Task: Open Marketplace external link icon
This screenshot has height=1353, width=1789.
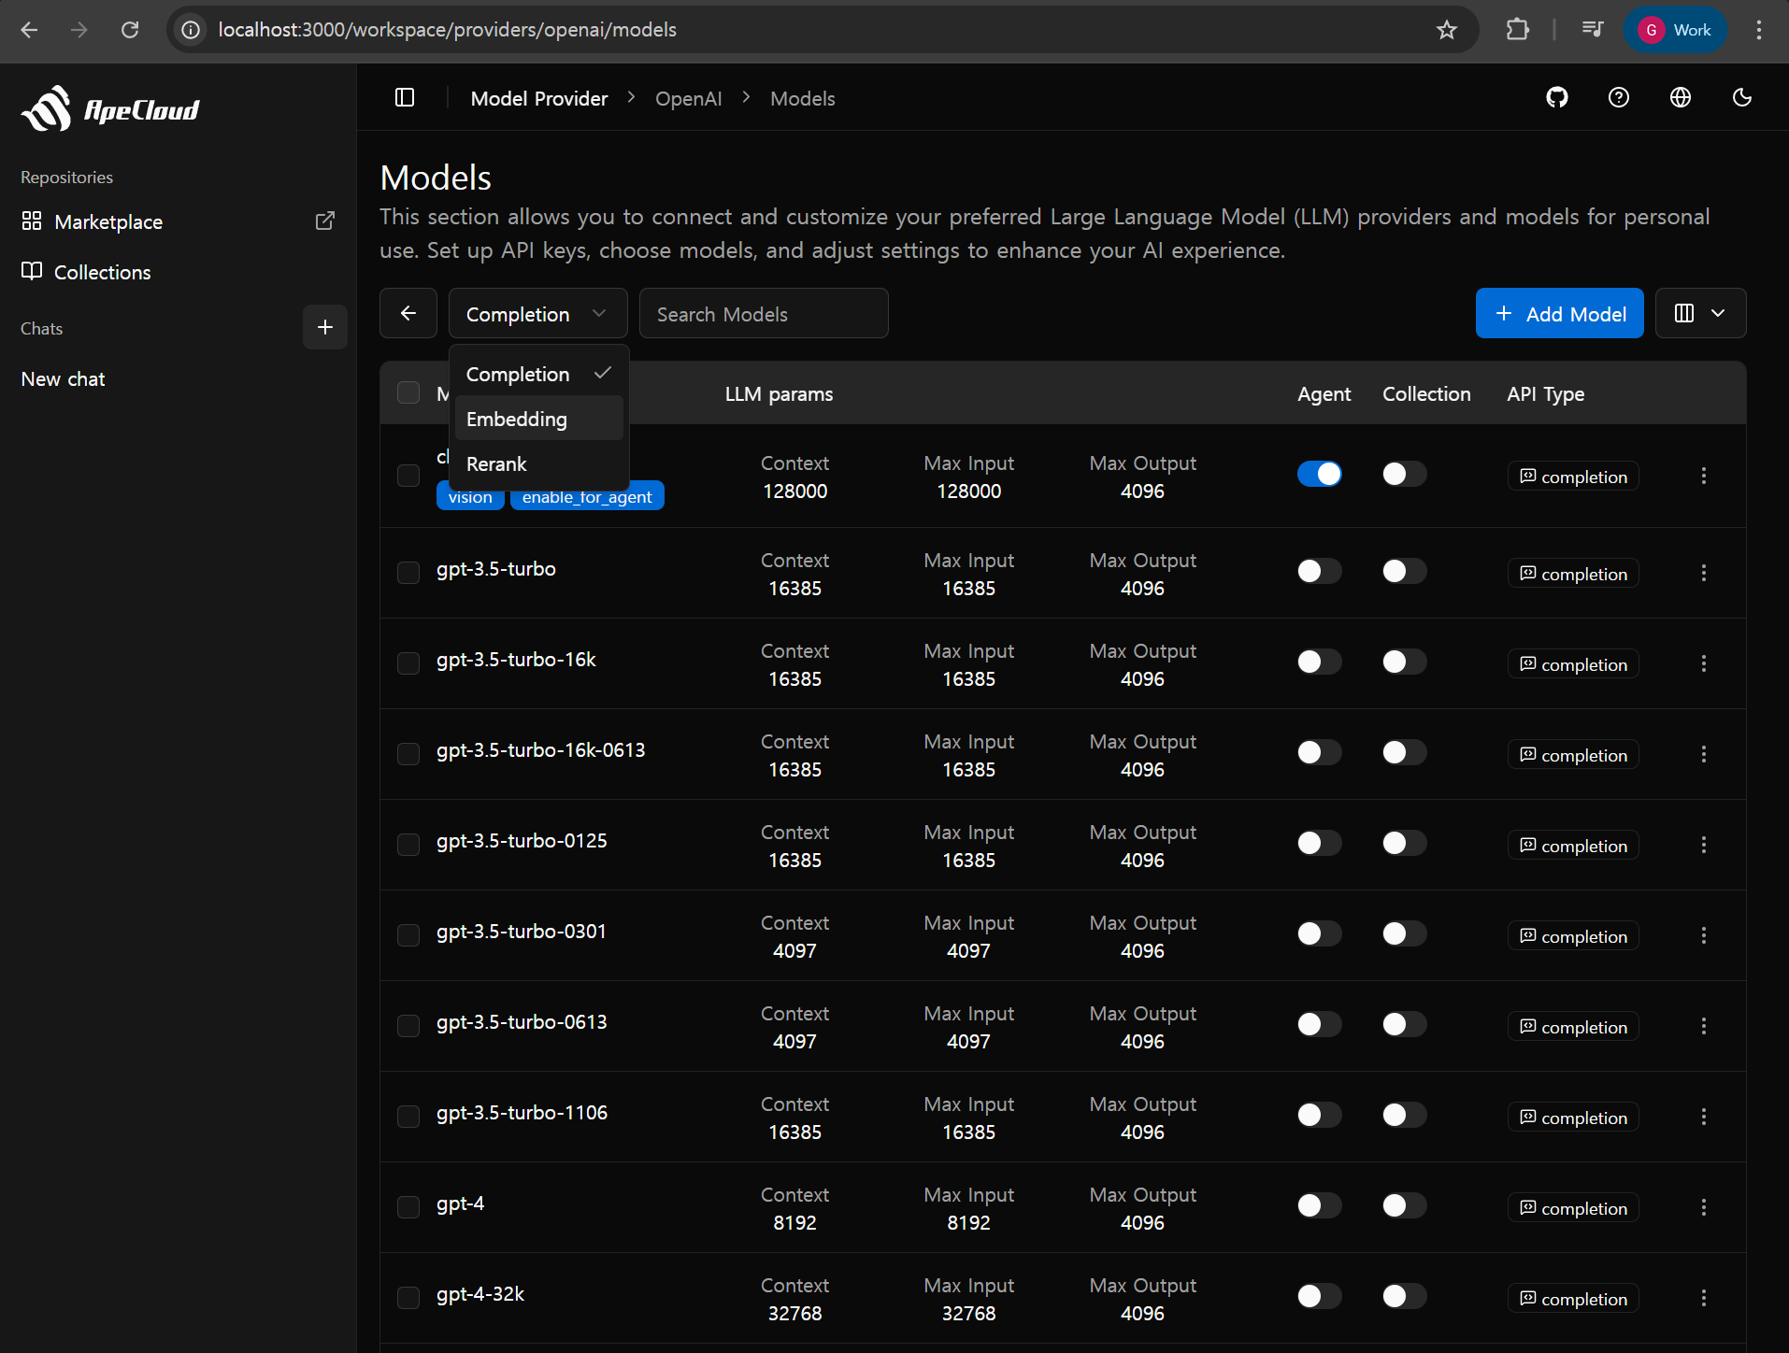Action: pos(324,221)
